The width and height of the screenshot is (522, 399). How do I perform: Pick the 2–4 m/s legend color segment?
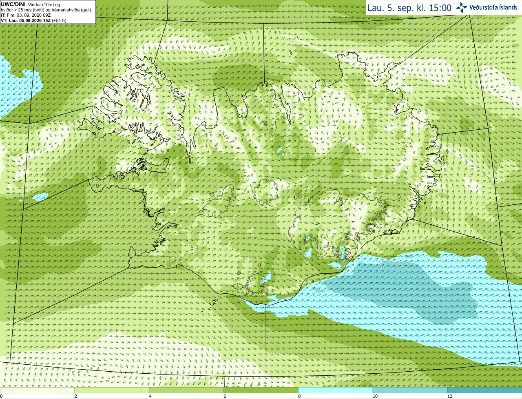pyautogui.click(x=112, y=390)
